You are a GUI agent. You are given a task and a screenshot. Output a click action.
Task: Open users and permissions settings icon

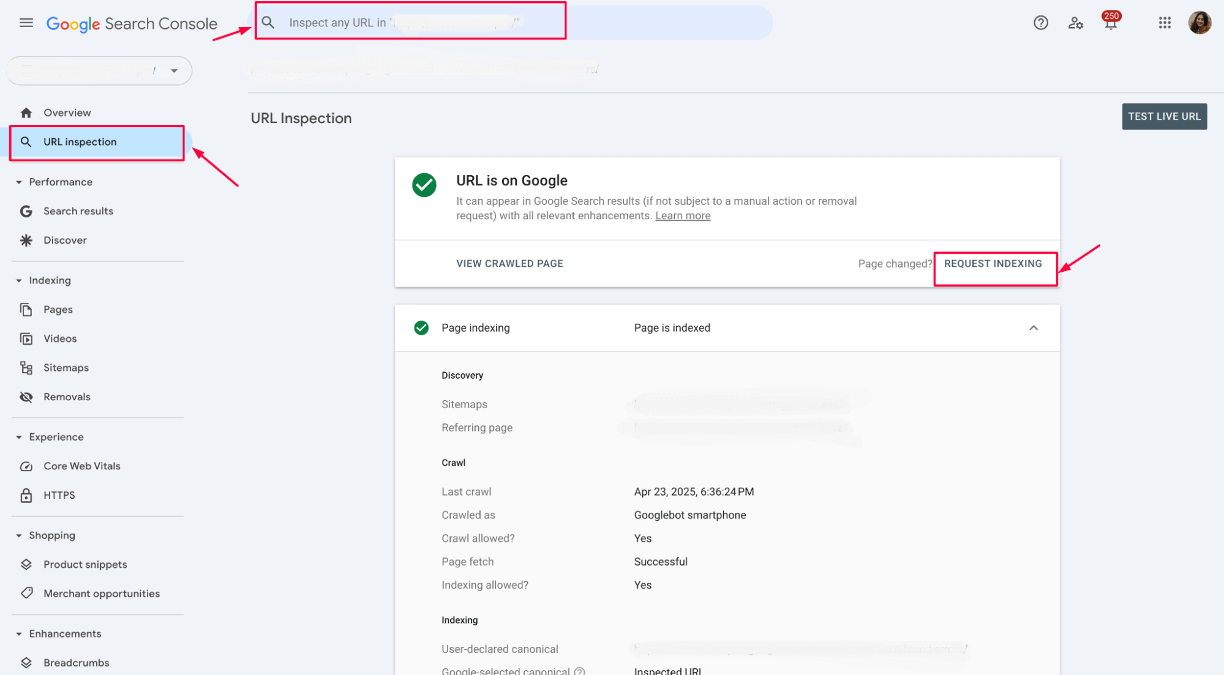tap(1075, 23)
